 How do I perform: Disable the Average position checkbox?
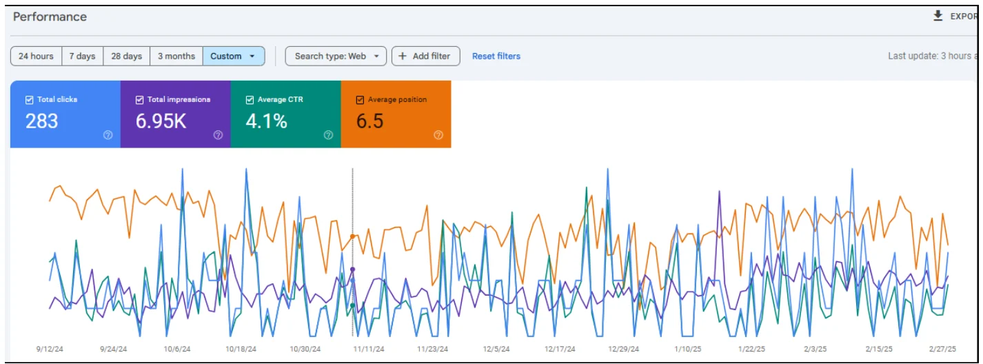[x=360, y=100]
